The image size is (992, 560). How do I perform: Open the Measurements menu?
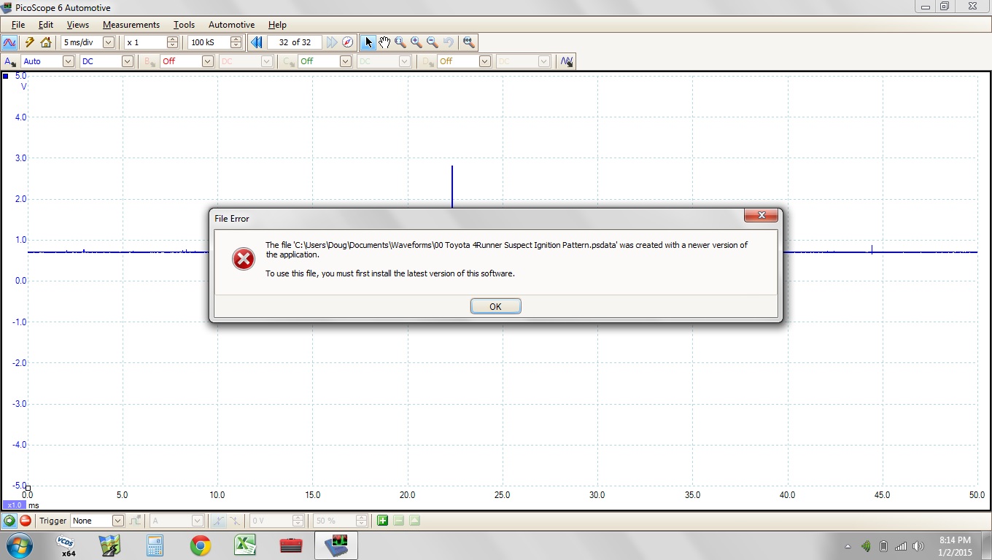point(131,25)
